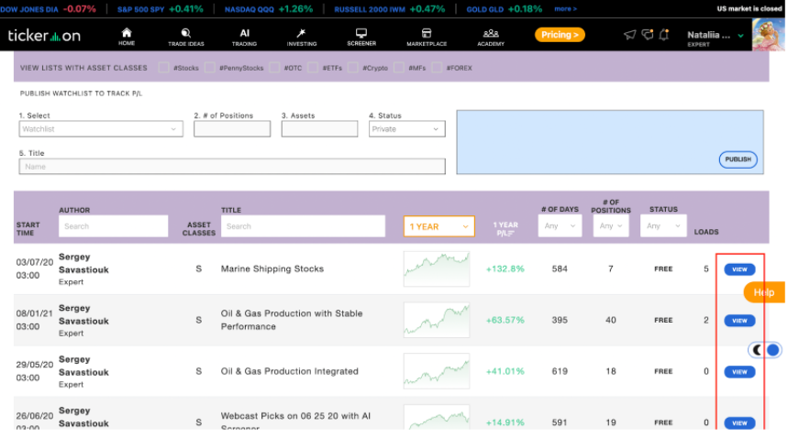Click the +41.01% P/L value

(505, 371)
